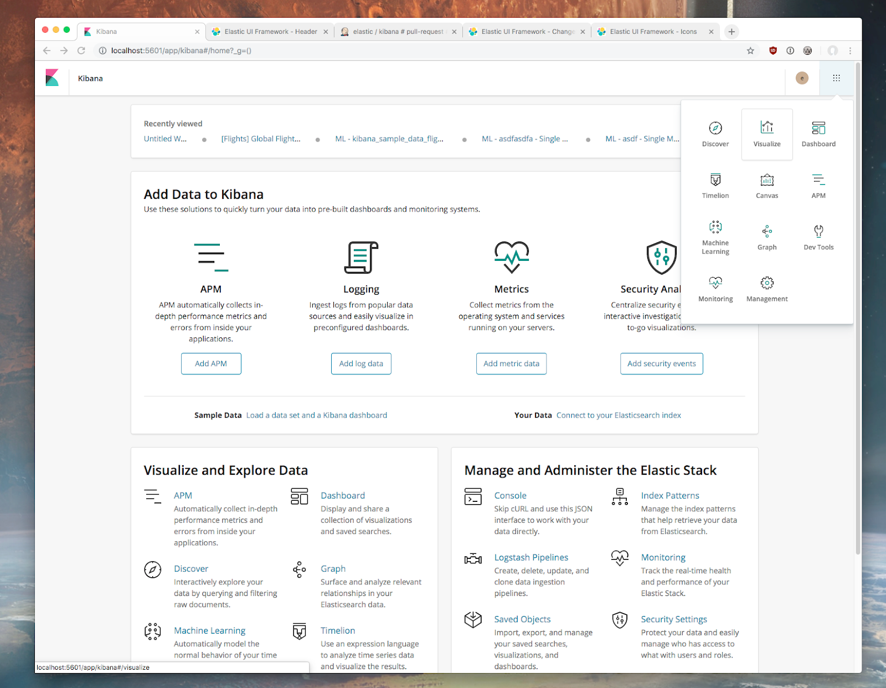Screen dimensions: 886x688
Task: Open ML - kibana_sample_data_flig... recent link
Action: (x=389, y=138)
